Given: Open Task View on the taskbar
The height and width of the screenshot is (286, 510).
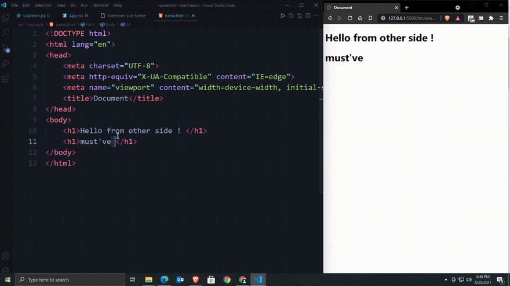Looking at the screenshot, I should pos(132,280).
